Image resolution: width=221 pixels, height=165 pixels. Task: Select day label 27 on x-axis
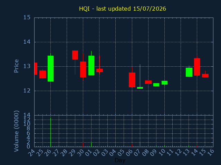click(56, 153)
